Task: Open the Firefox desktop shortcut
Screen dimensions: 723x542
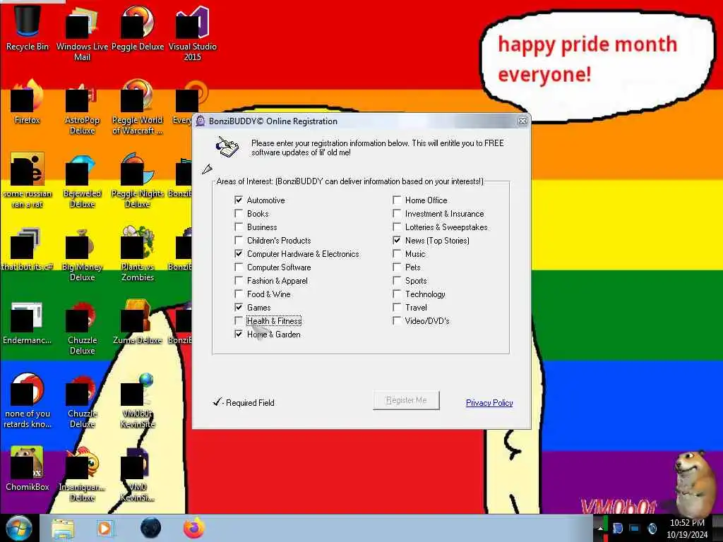Action: tap(28, 102)
